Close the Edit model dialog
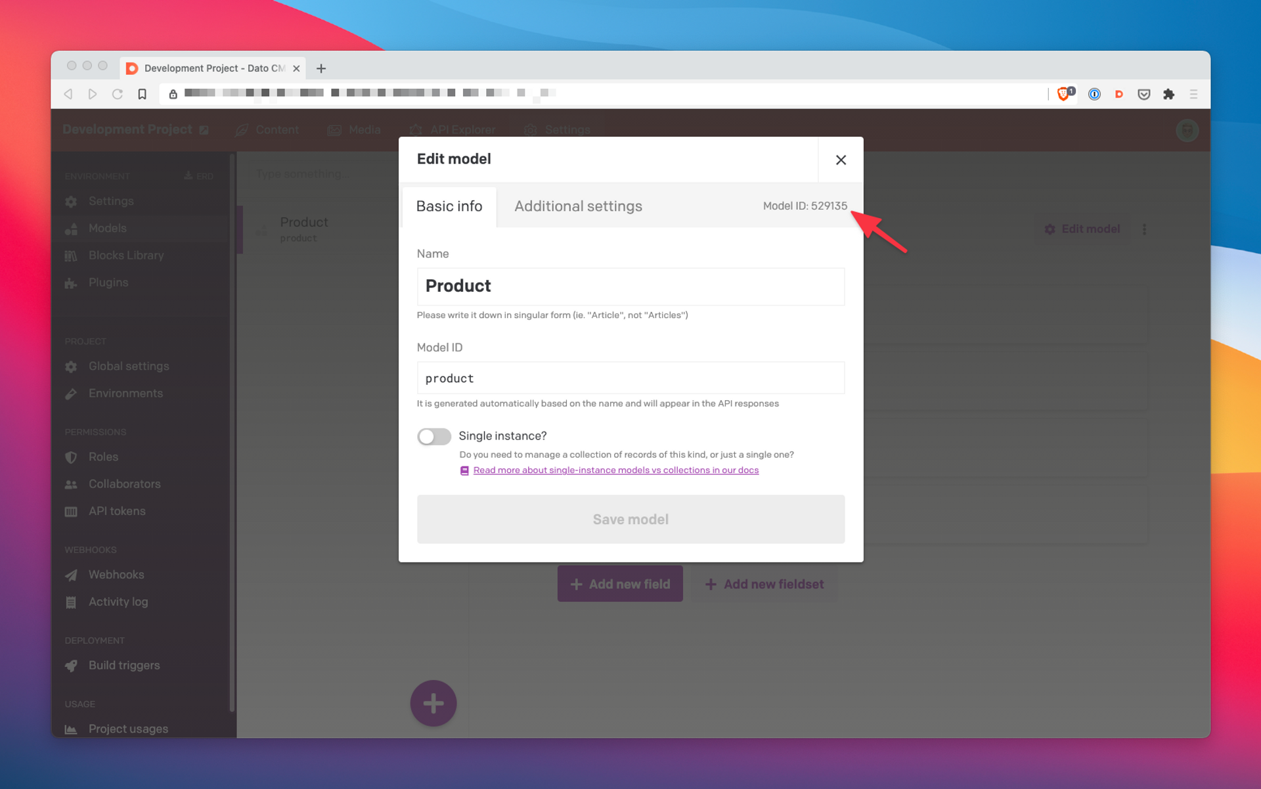The height and width of the screenshot is (789, 1261). click(x=840, y=160)
